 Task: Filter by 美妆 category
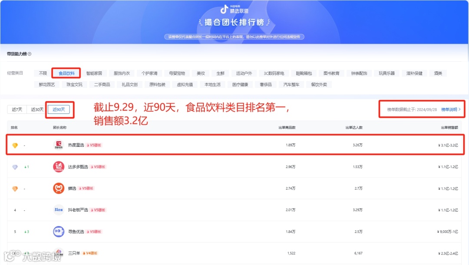(201, 73)
